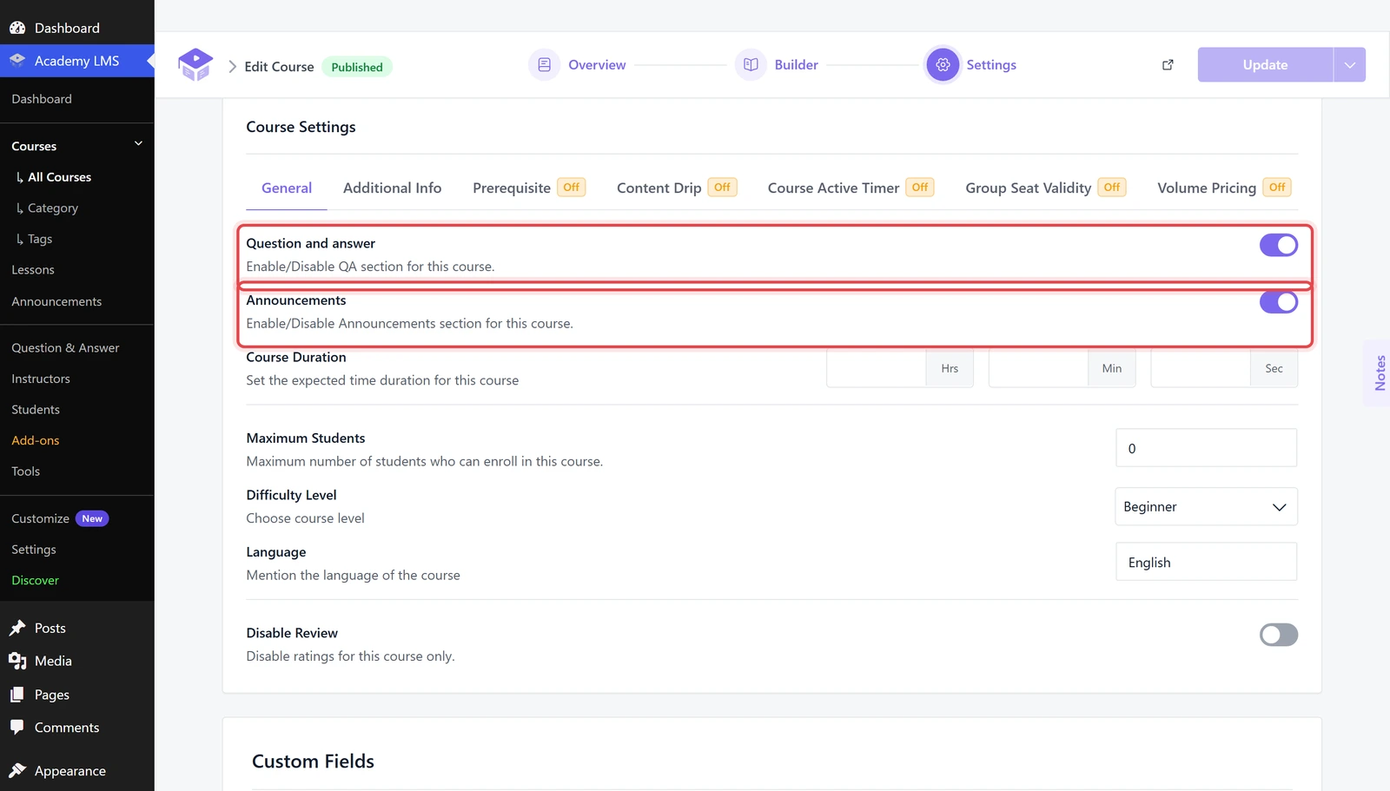The image size is (1390, 791).
Task: Open Category under Courses
Action: (53, 208)
